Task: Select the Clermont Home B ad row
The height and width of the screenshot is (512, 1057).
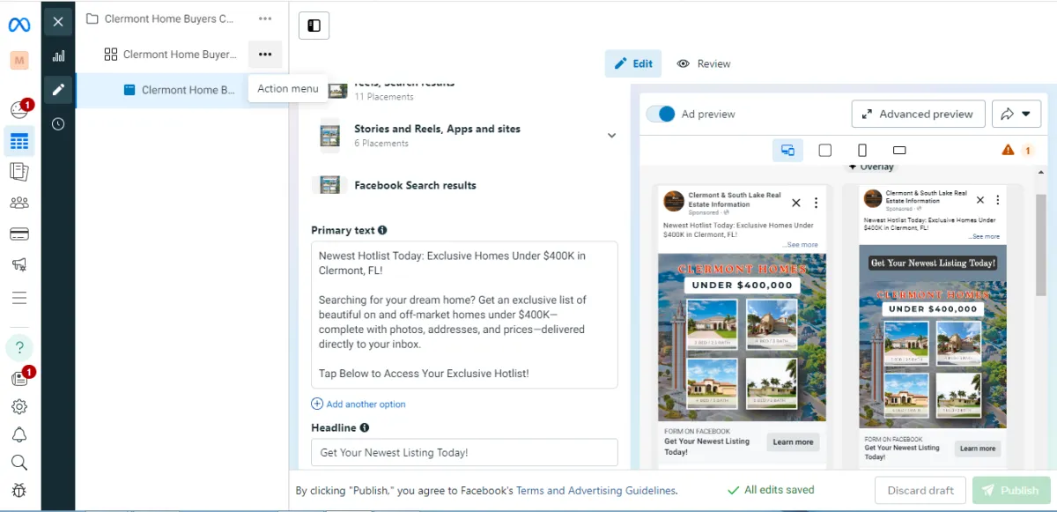Action: (181, 90)
